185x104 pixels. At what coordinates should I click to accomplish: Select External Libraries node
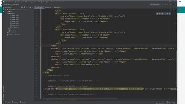[x=12, y=33]
